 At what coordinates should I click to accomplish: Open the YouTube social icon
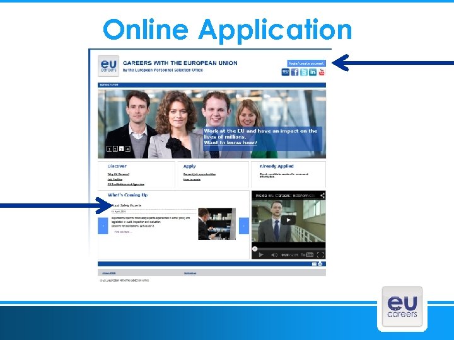322,72
